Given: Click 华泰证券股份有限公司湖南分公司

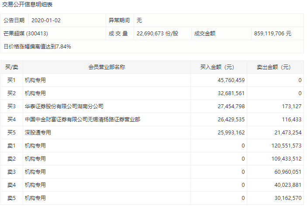Looking at the screenshot, I should coord(64,106).
